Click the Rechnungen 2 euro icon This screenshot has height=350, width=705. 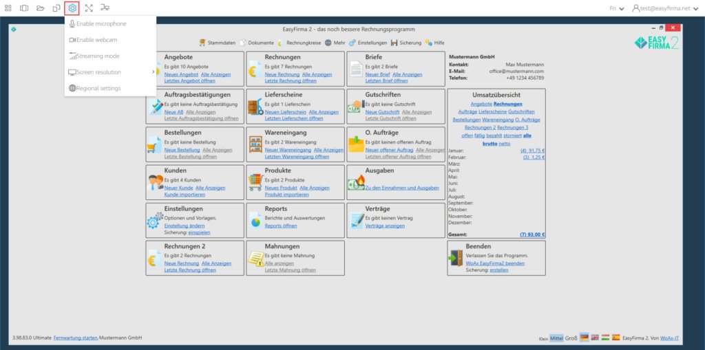click(x=153, y=260)
